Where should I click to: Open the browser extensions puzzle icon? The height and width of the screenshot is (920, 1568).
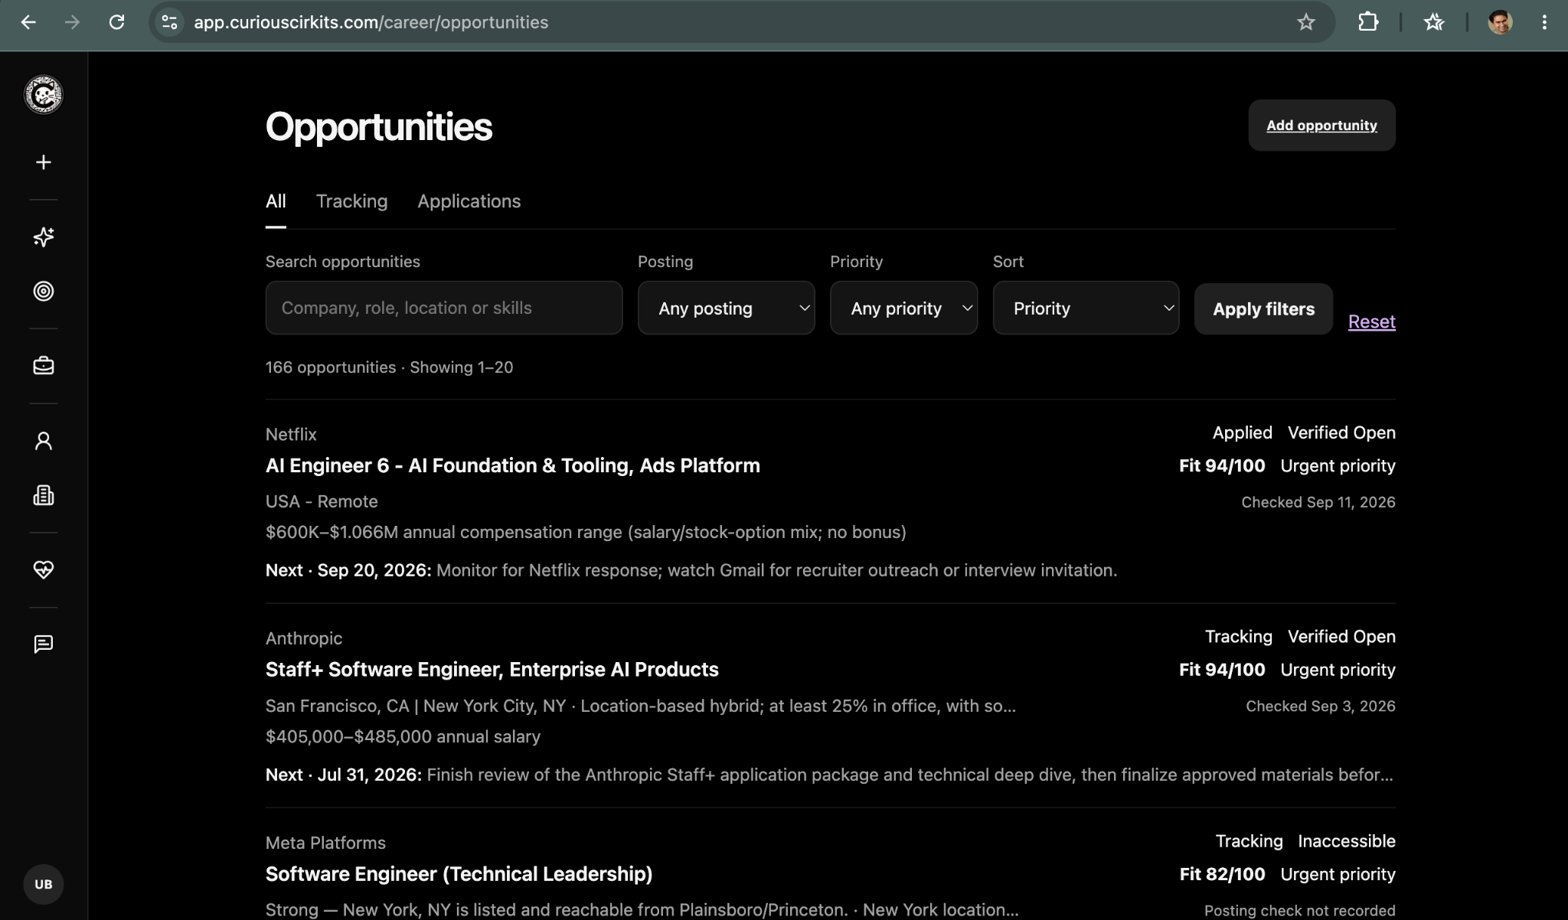pyautogui.click(x=1368, y=22)
